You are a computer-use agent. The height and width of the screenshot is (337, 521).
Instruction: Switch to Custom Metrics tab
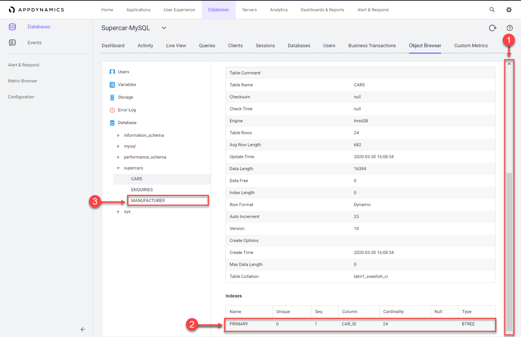pos(471,46)
